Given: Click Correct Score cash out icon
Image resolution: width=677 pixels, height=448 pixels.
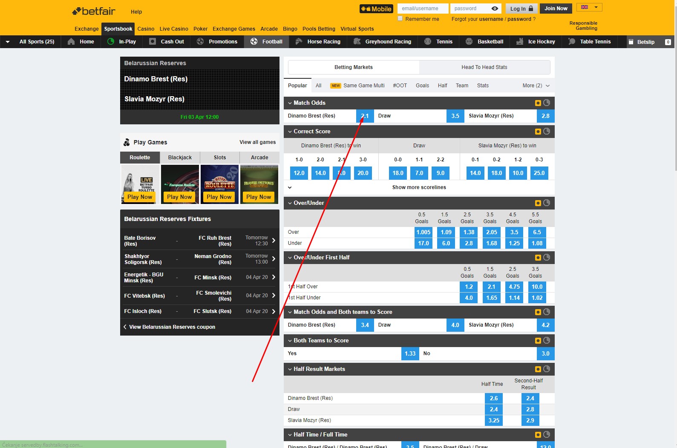Looking at the screenshot, I should [x=538, y=132].
